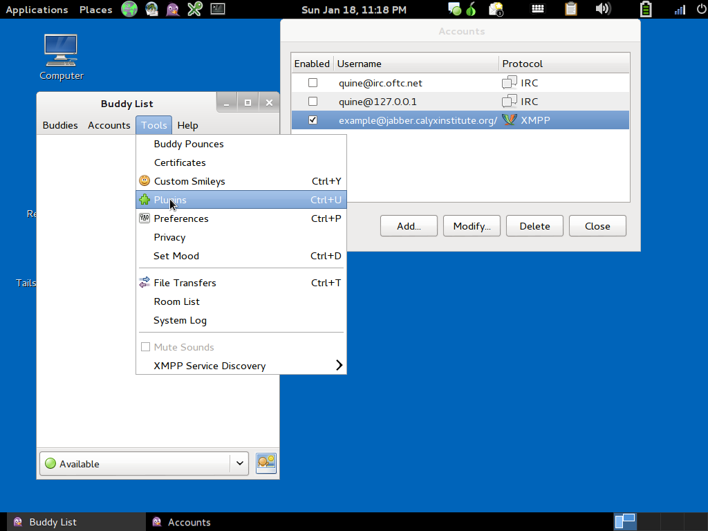
Task: Maximize the Buddy List window
Action: click(x=248, y=103)
